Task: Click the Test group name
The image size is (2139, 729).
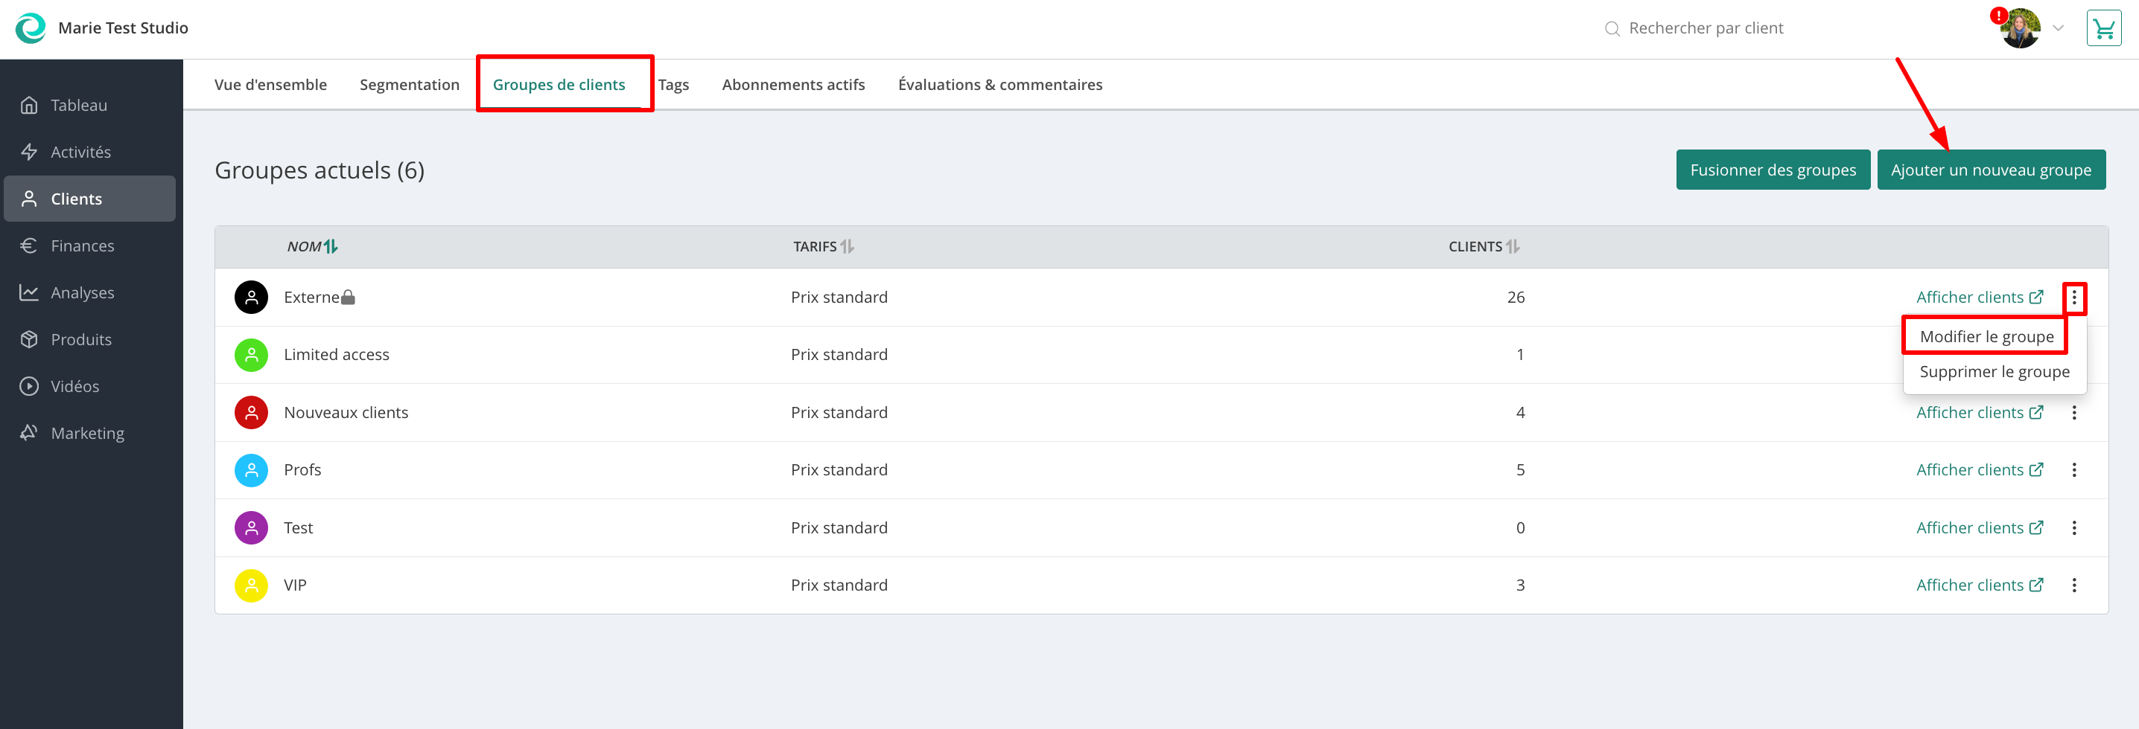Action: click(298, 527)
